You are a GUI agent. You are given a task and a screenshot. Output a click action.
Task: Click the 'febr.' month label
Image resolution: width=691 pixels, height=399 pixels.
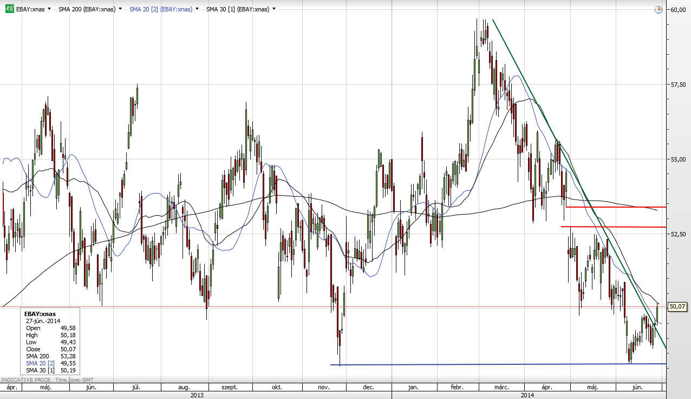tap(457, 388)
